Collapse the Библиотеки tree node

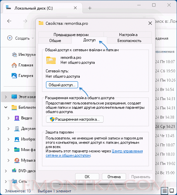[6, 107]
